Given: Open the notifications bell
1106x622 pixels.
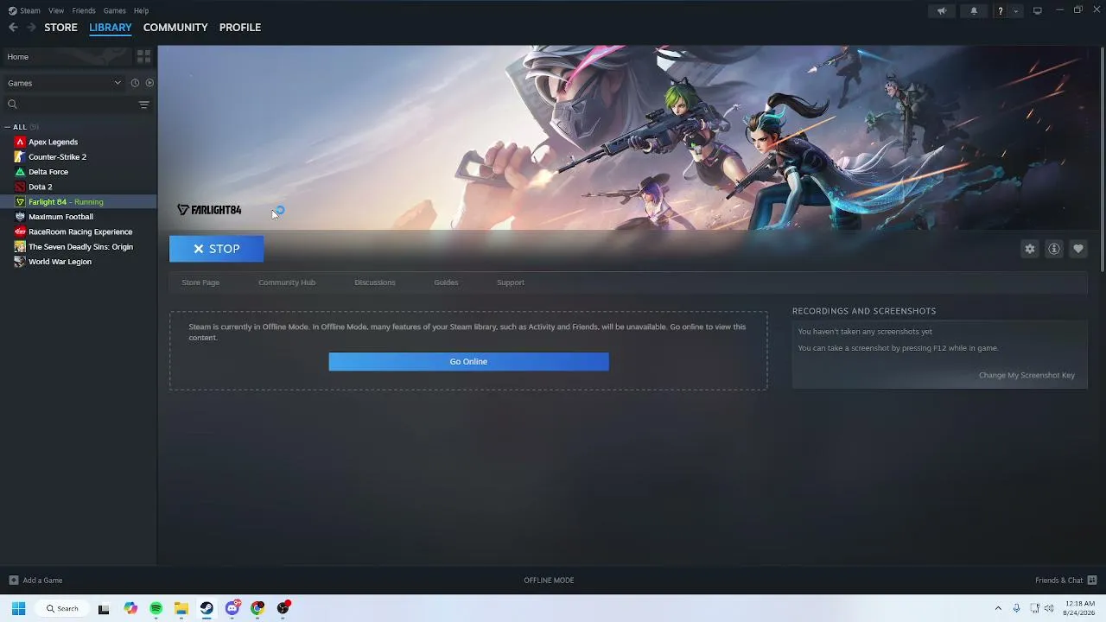Looking at the screenshot, I should click(974, 11).
